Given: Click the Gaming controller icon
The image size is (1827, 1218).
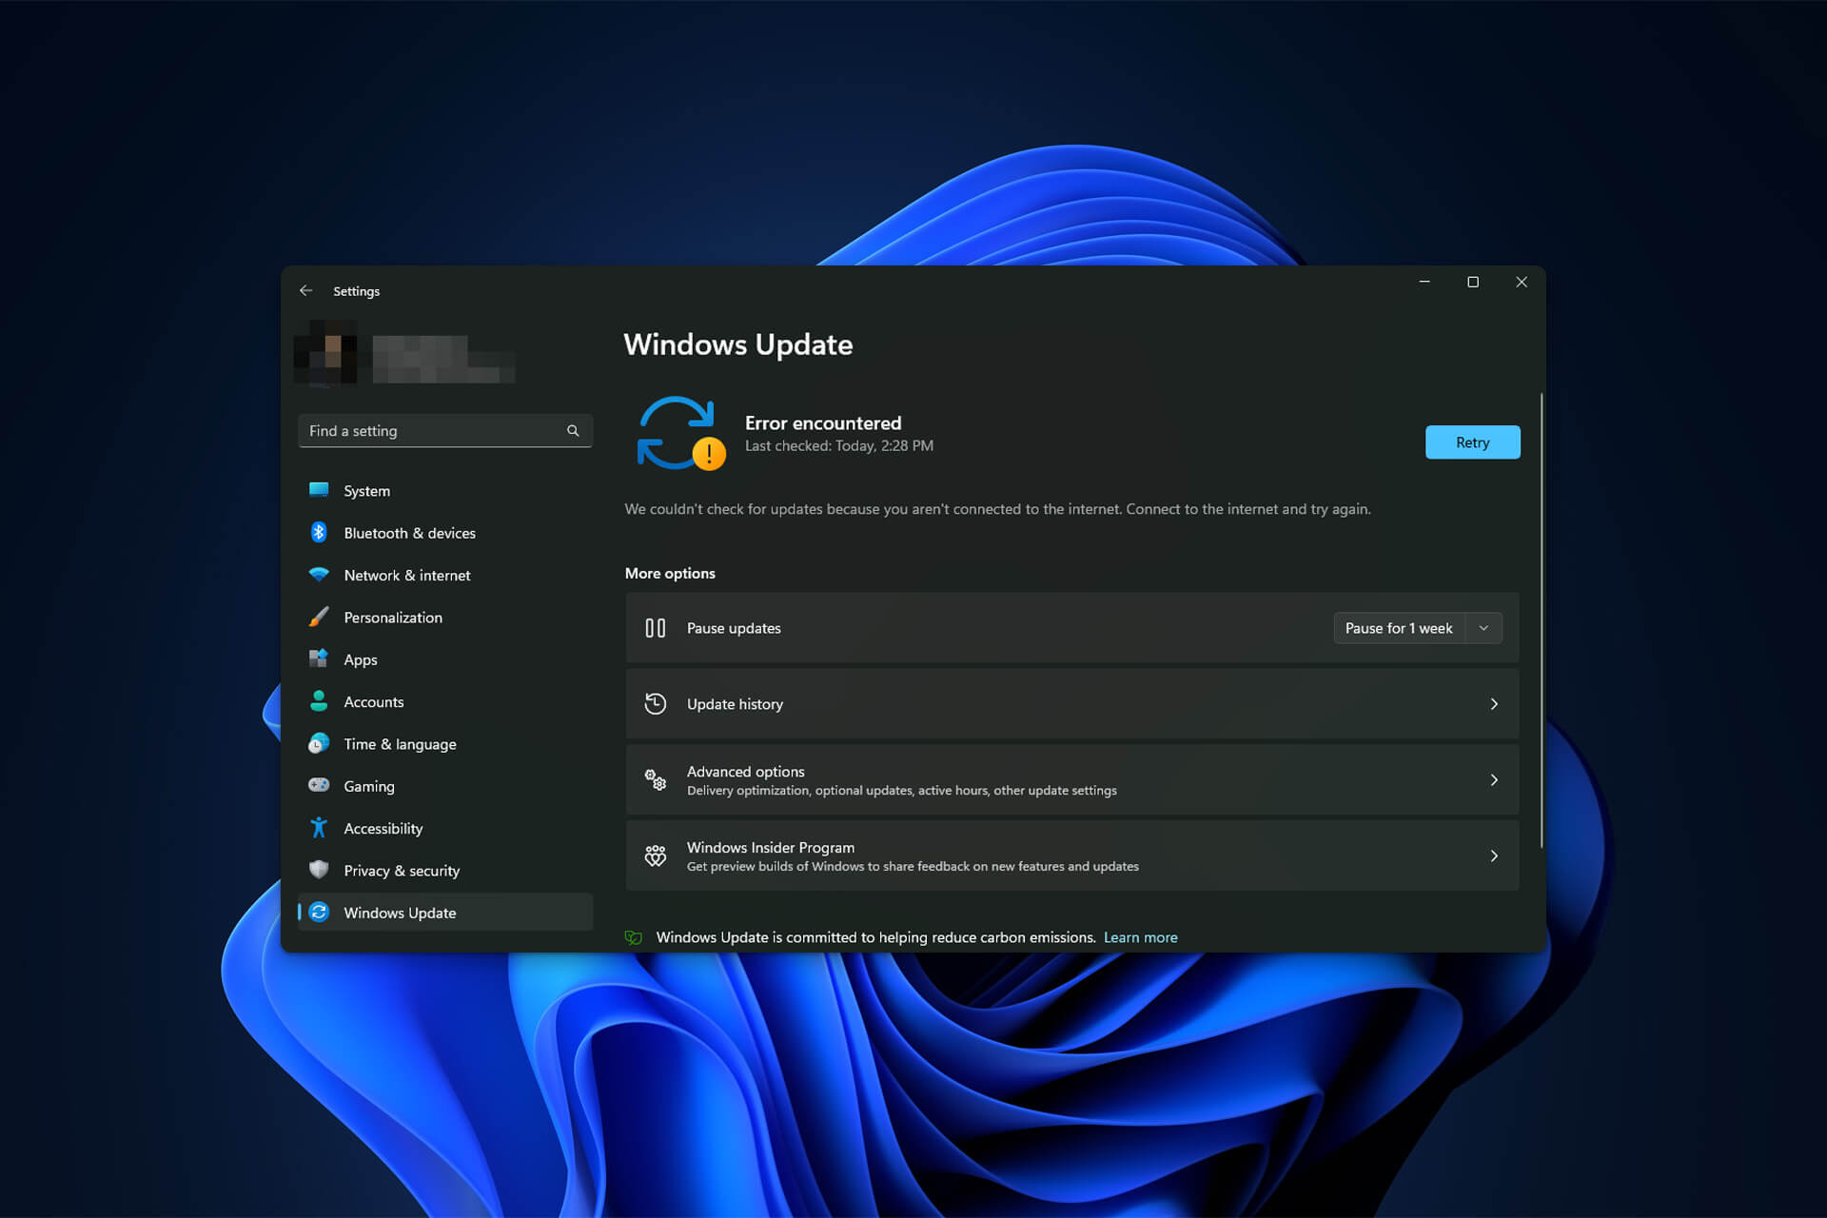Looking at the screenshot, I should click(319, 785).
